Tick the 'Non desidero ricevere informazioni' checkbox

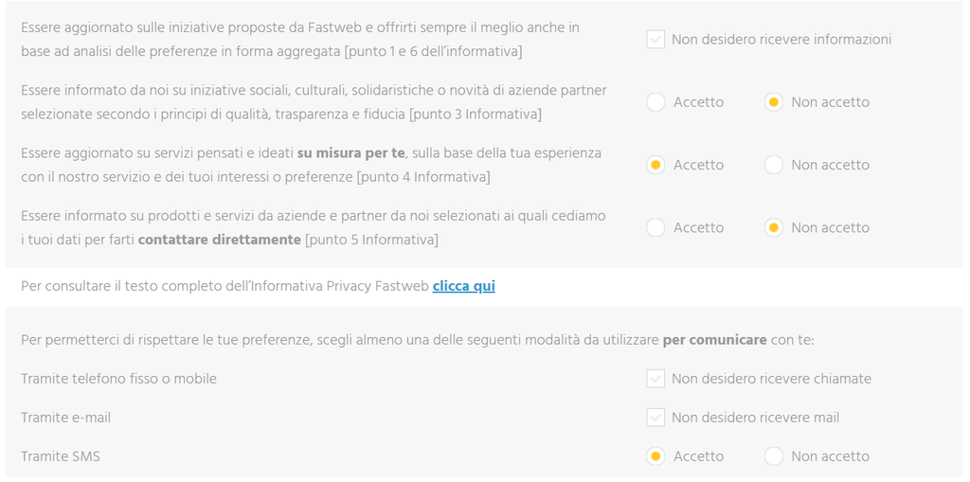tap(656, 40)
